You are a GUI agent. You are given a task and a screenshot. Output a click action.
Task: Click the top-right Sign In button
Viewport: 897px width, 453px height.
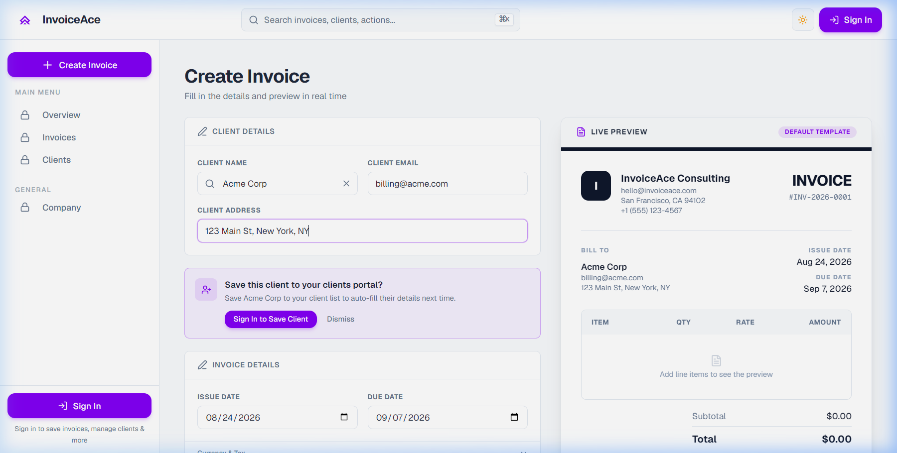pos(850,20)
